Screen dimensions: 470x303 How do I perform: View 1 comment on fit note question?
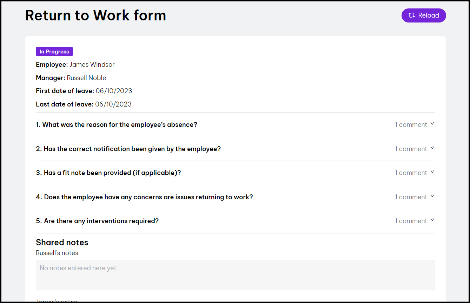[411, 173]
